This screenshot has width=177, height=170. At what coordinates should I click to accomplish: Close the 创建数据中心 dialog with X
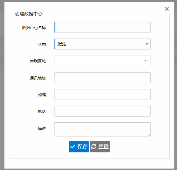coord(167,9)
